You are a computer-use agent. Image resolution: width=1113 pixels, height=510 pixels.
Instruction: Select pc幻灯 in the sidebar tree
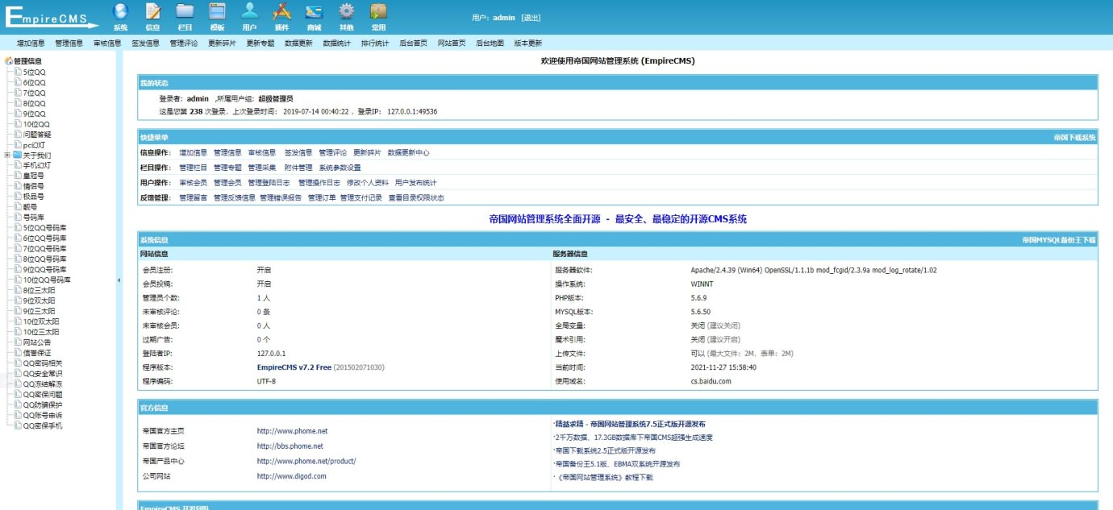click(35, 146)
